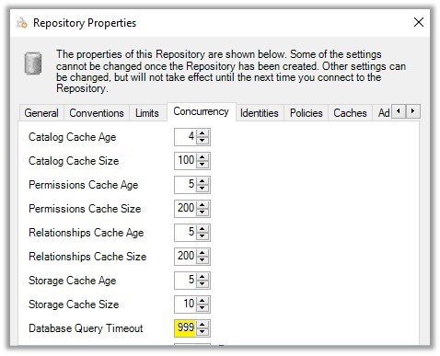Close the Repository Properties dialog
440x356 pixels.
[419, 22]
